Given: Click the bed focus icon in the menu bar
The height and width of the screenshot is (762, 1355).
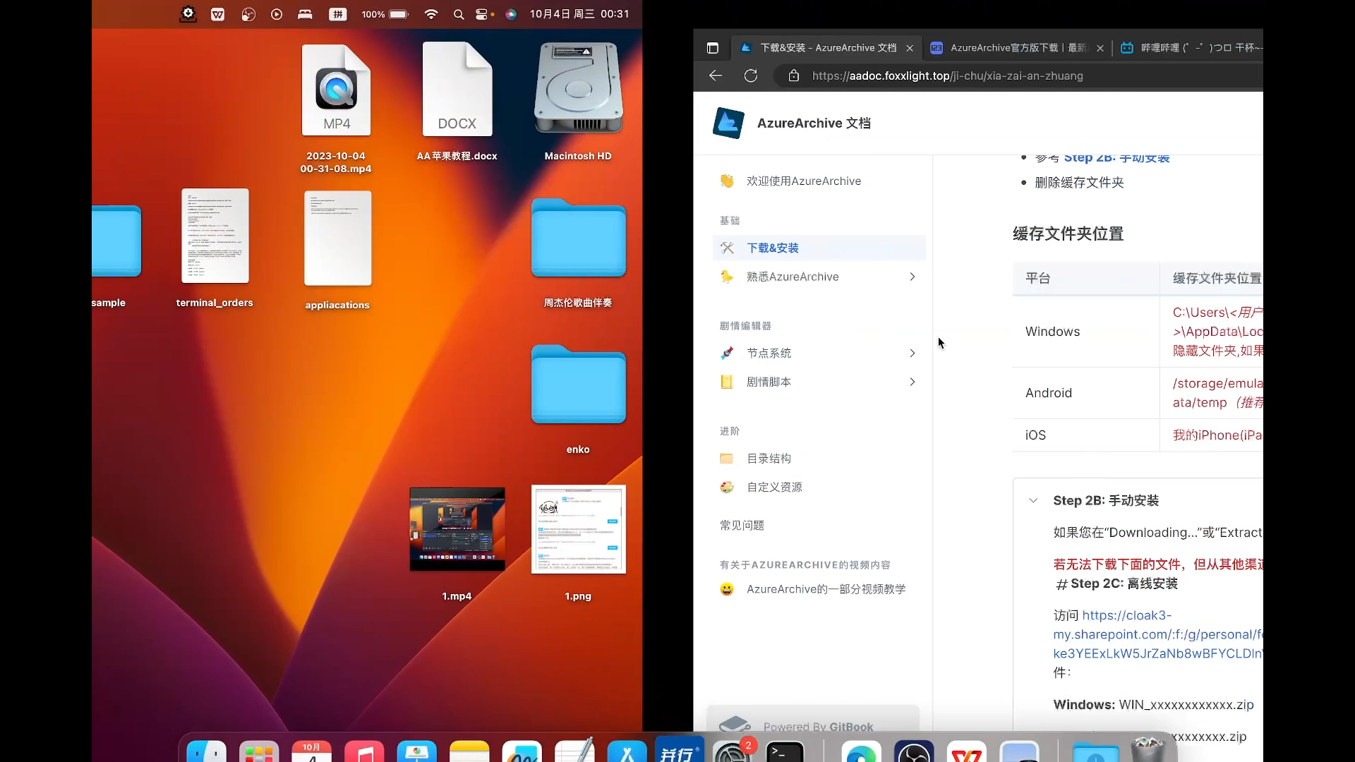Looking at the screenshot, I should pyautogui.click(x=305, y=14).
